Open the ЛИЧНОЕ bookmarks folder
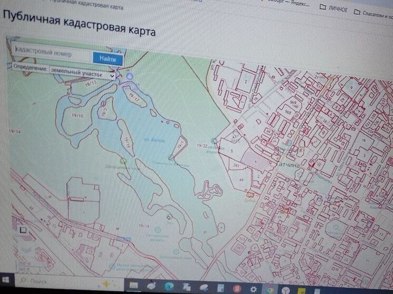This screenshot has height=294, width=393. pyautogui.click(x=334, y=8)
